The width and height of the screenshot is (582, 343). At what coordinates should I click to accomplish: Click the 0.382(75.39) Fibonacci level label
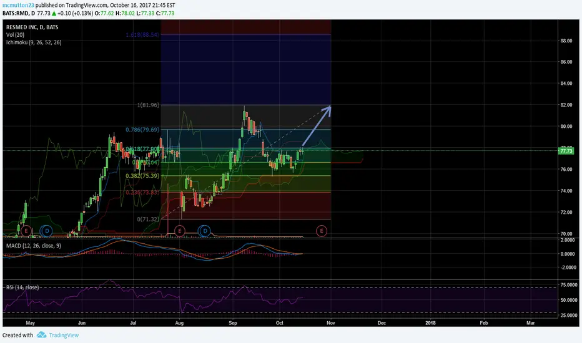[142, 176]
